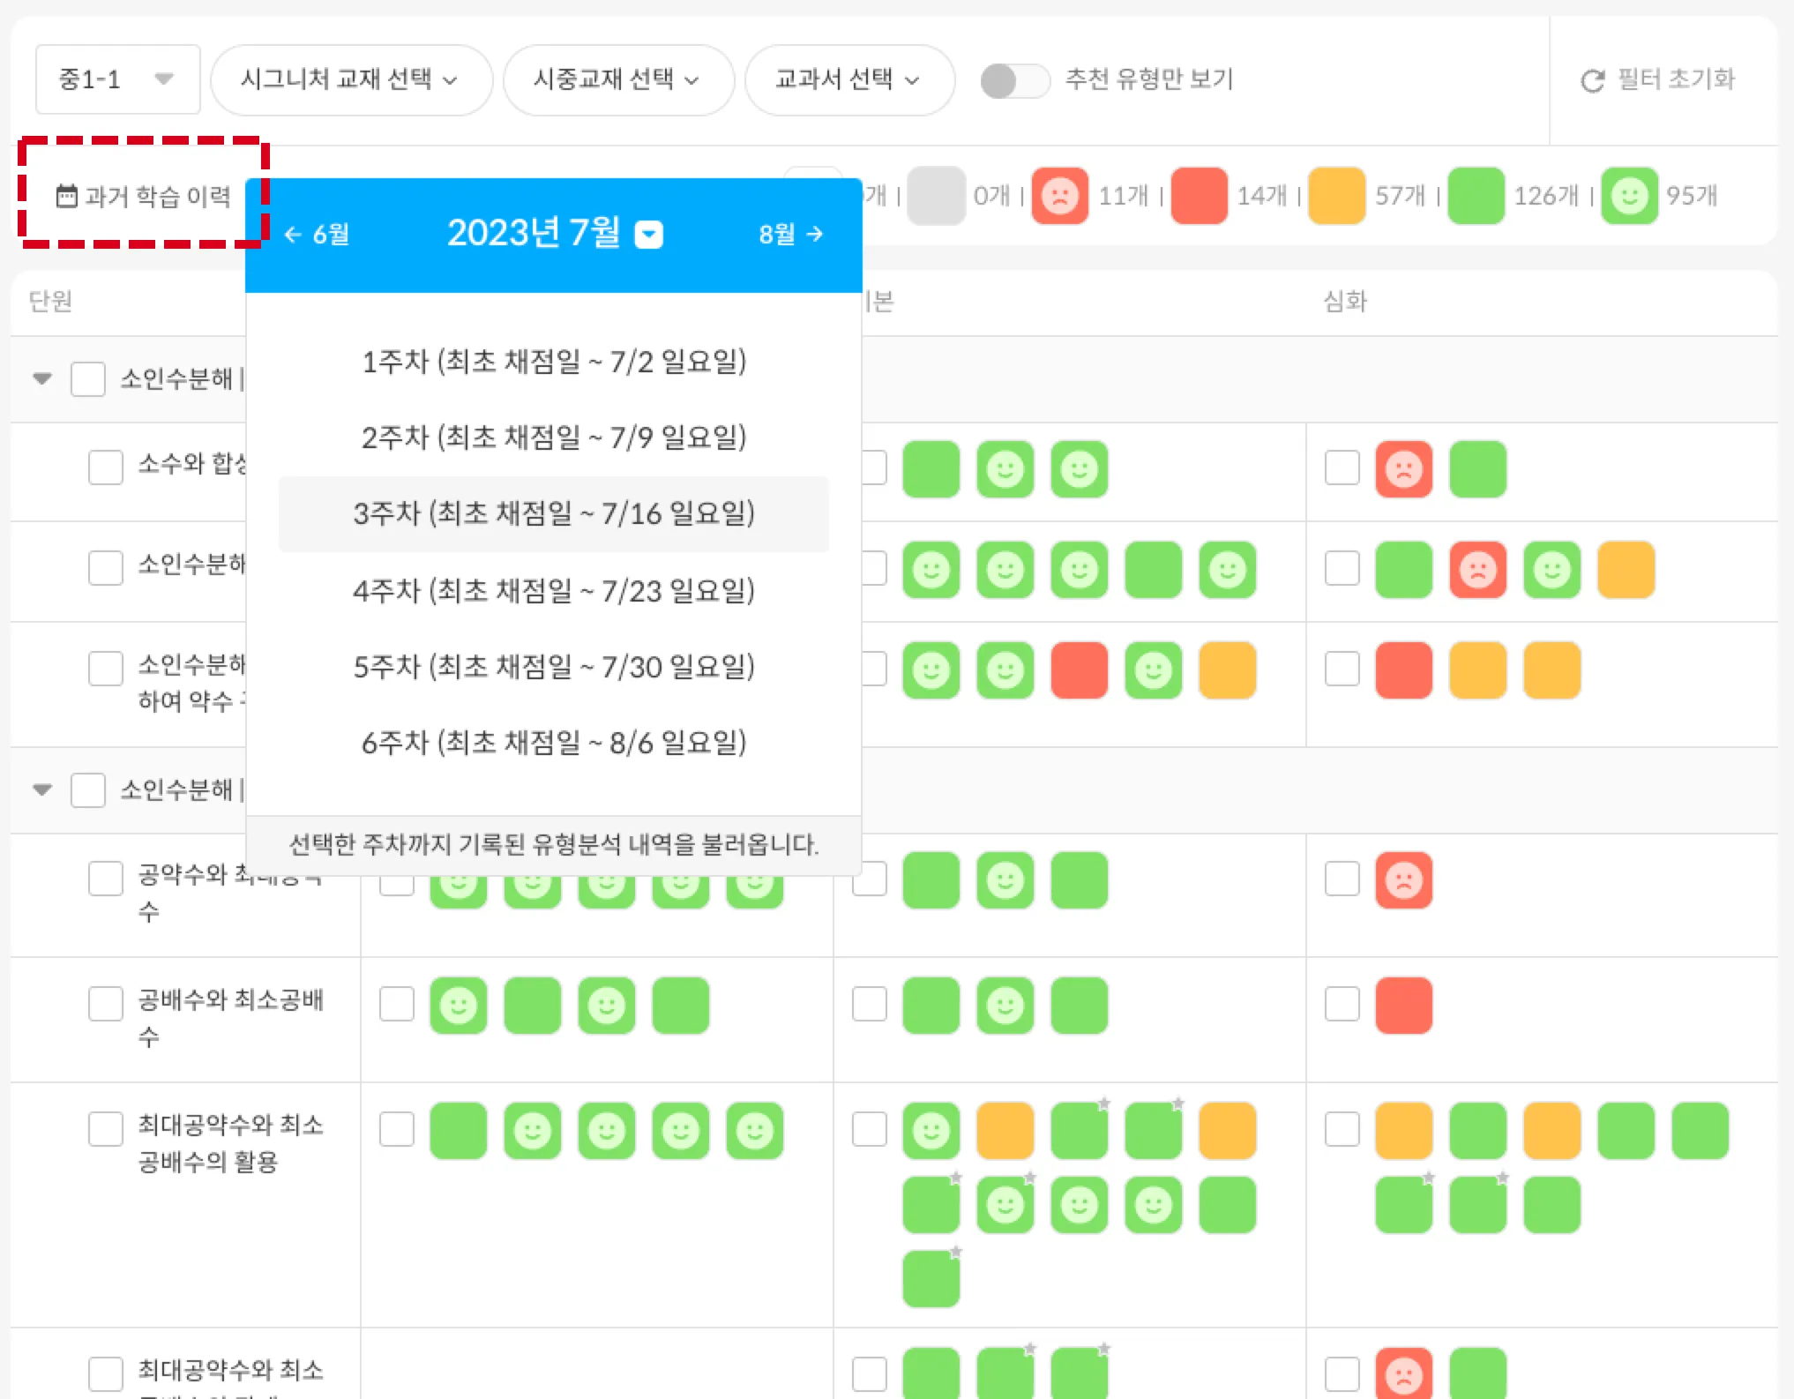Open the 시중교재 선택 dropdown button
This screenshot has width=1794, height=1399.
coord(617,79)
